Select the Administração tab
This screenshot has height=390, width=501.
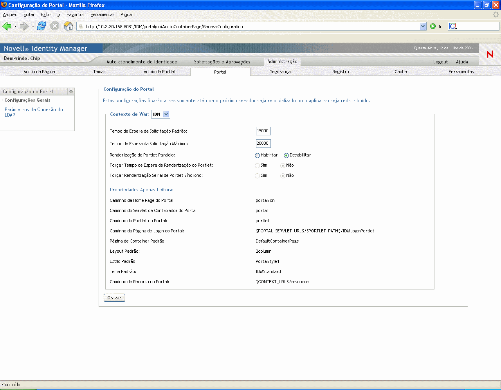point(282,61)
